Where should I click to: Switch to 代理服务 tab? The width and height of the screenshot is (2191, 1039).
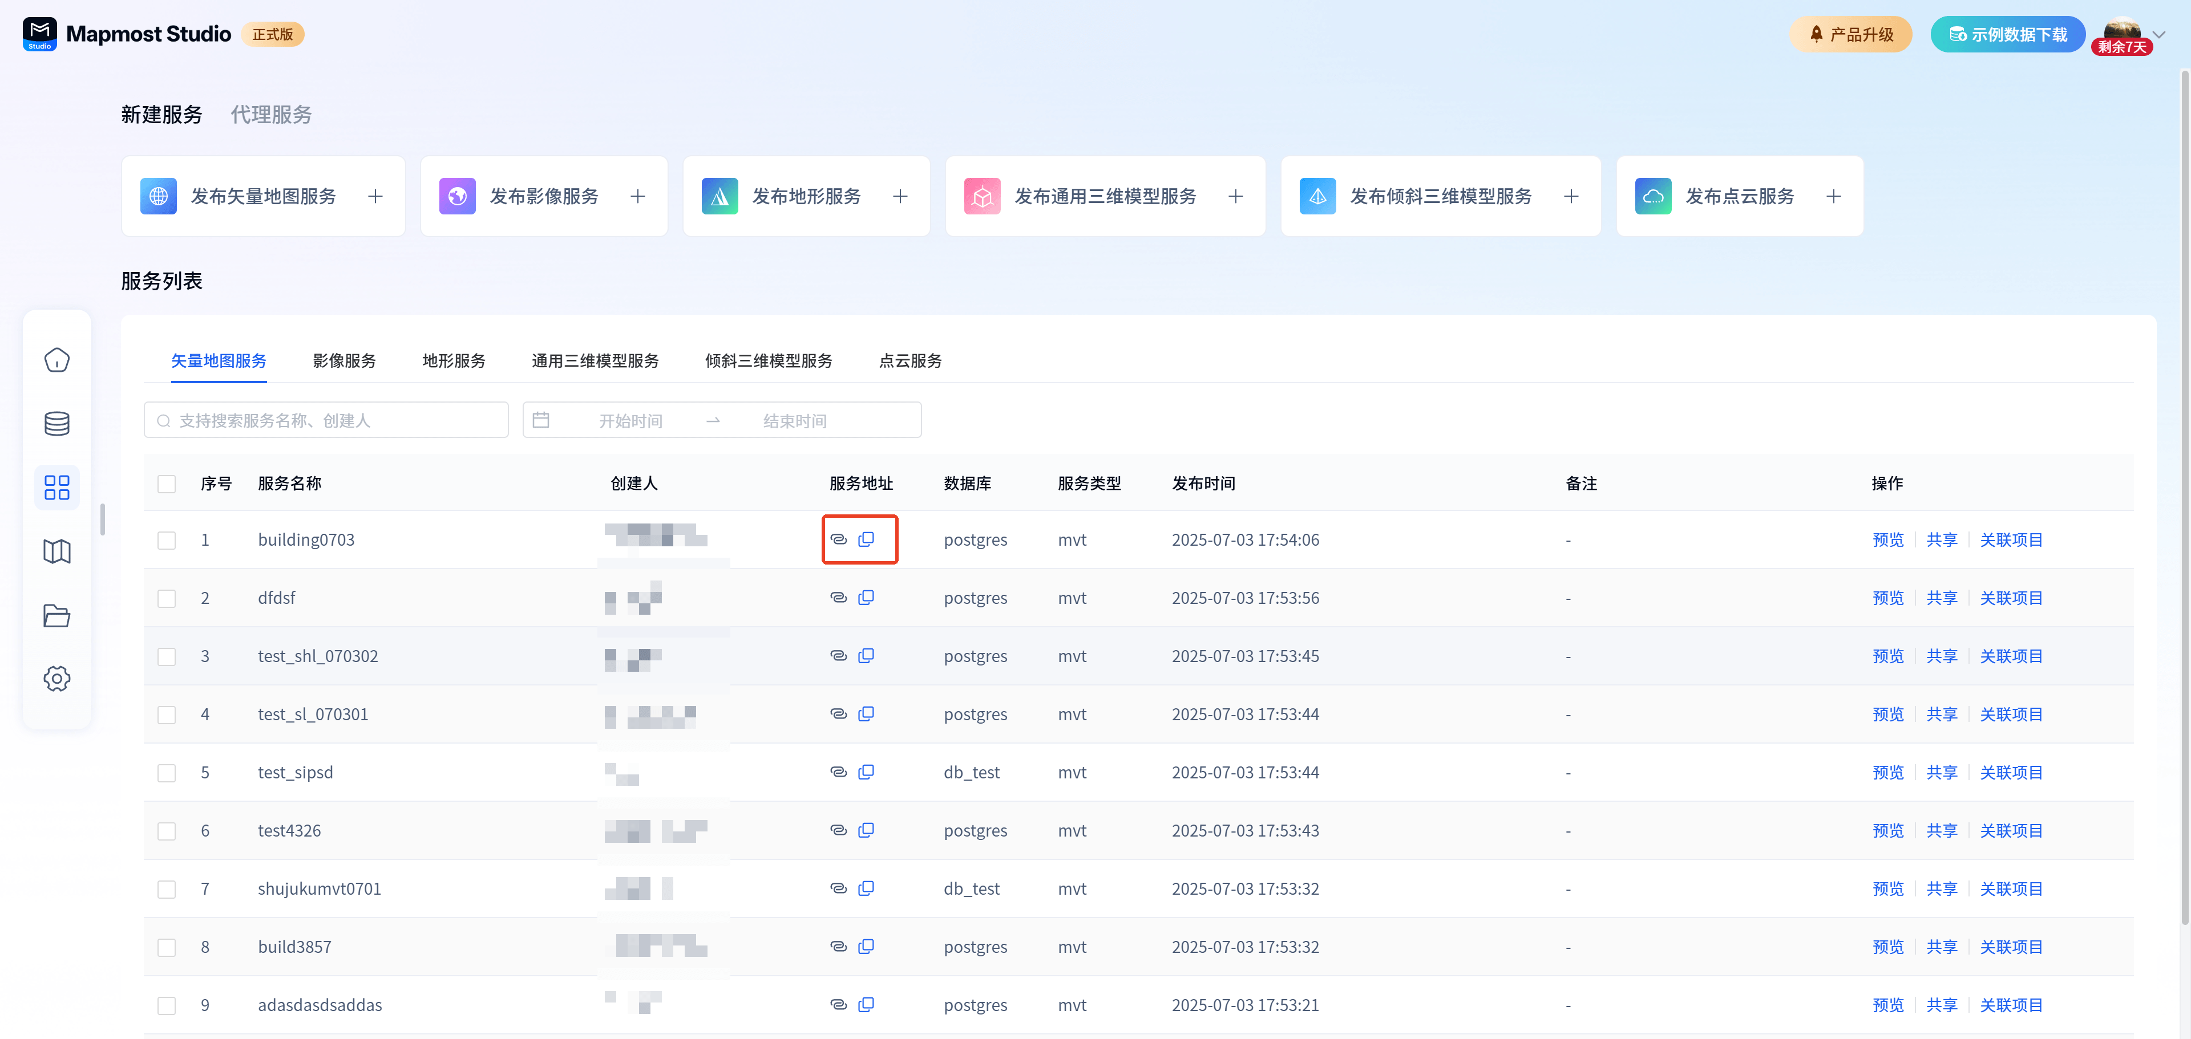pyautogui.click(x=270, y=115)
